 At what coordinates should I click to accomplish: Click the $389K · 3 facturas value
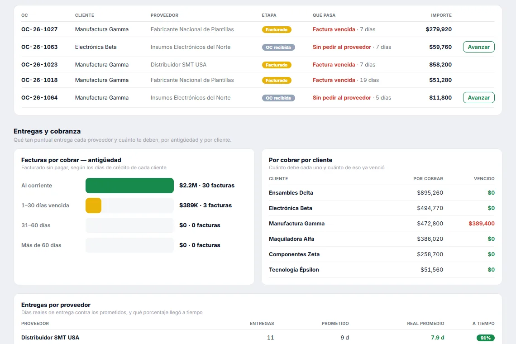click(205, 205)
